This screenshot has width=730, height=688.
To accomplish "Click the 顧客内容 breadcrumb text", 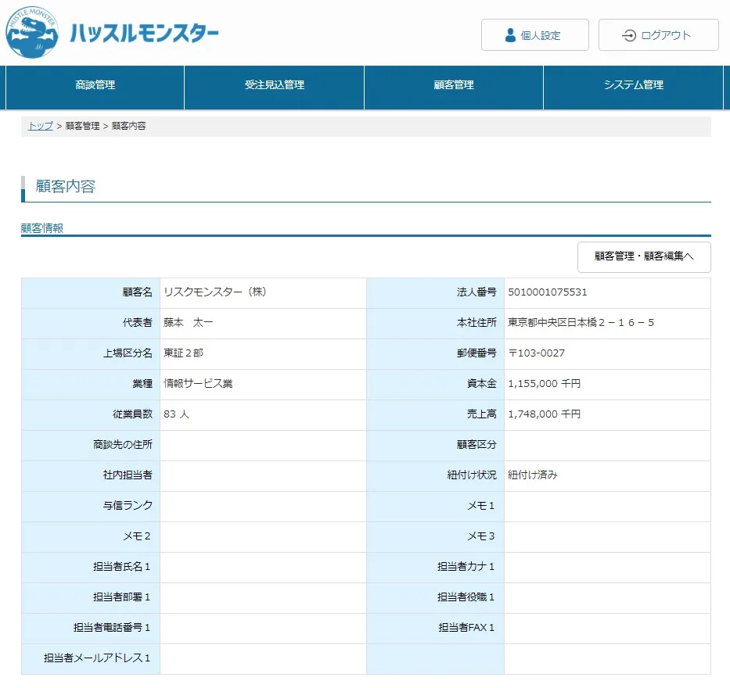I will (129, 126).
